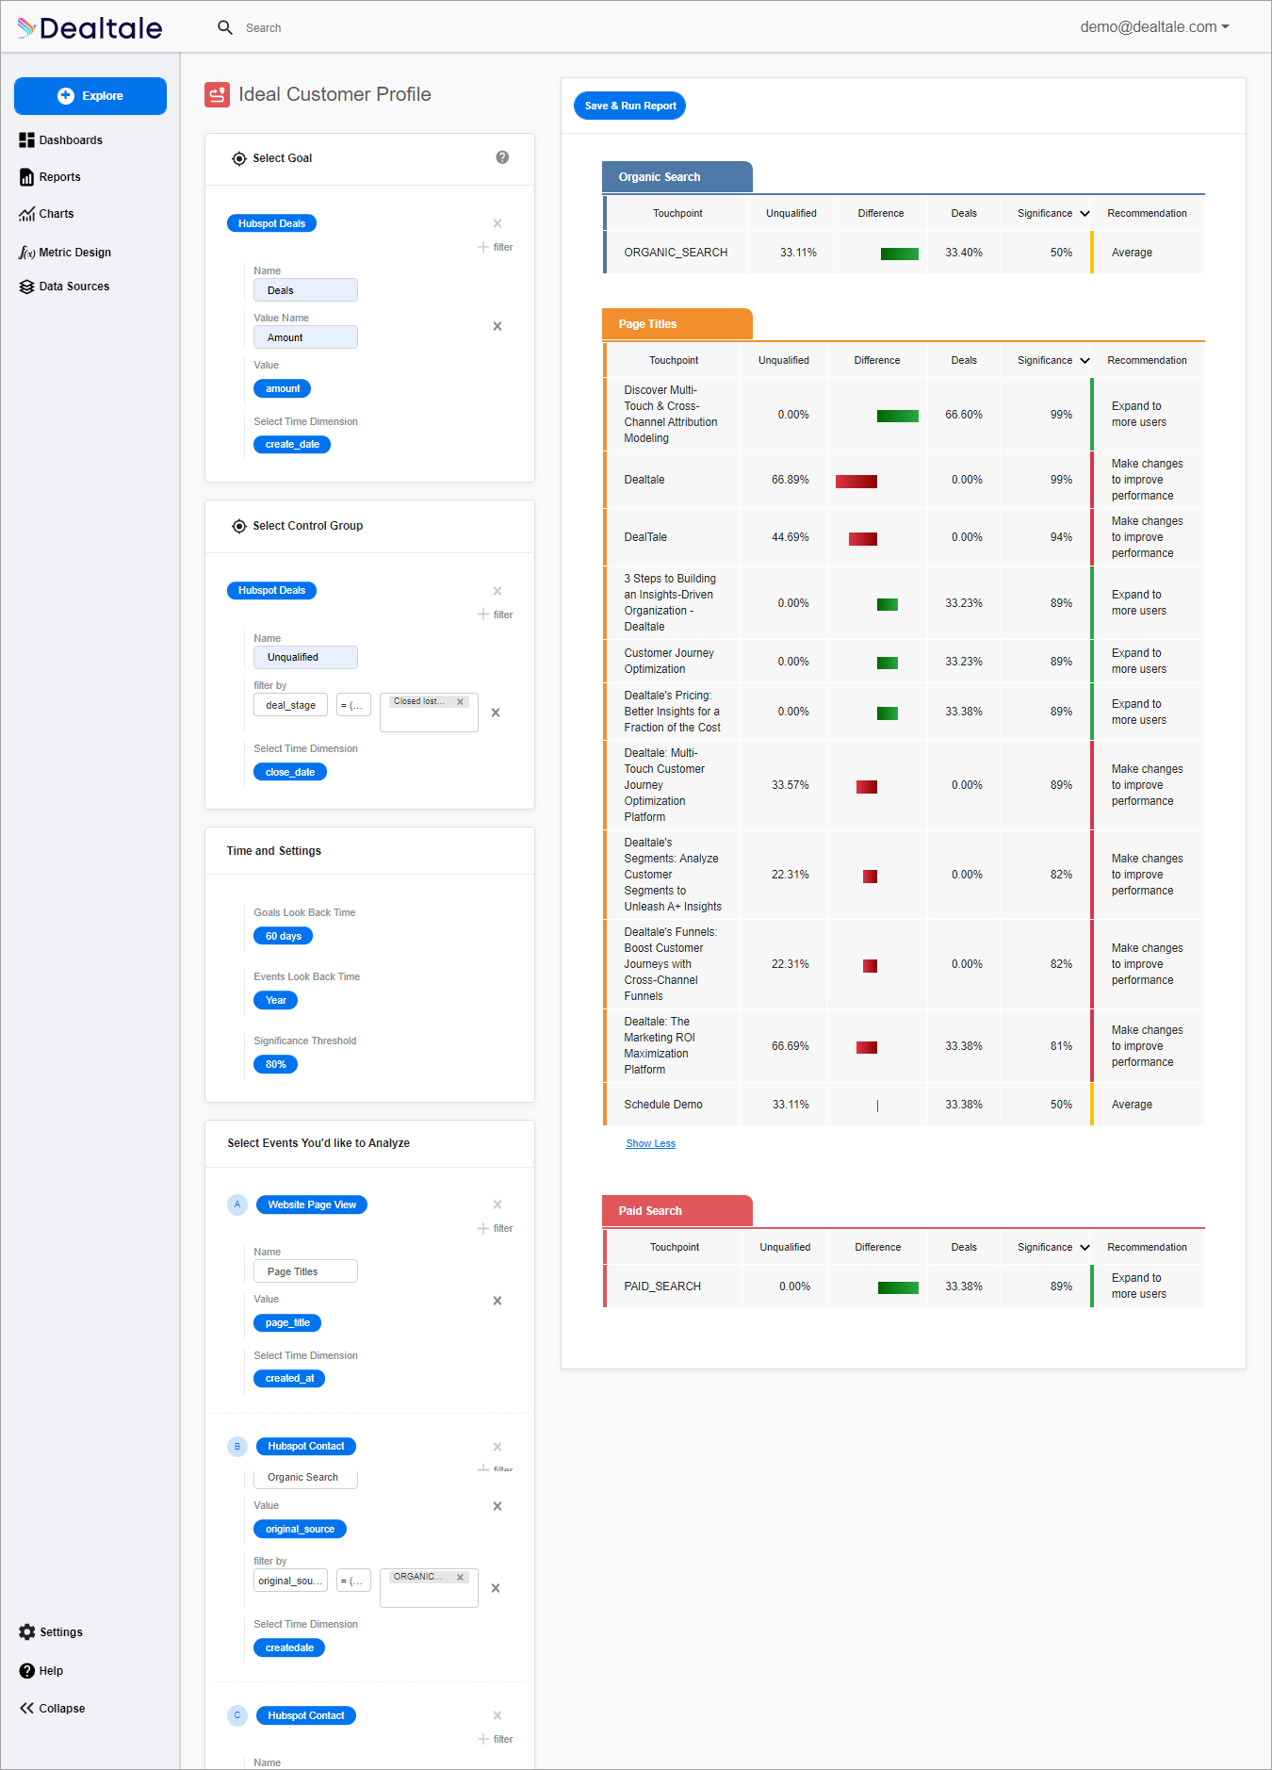Open Reports from the sidebar
Viewport: 1272px width, 1770px height.
click(50, 176)
